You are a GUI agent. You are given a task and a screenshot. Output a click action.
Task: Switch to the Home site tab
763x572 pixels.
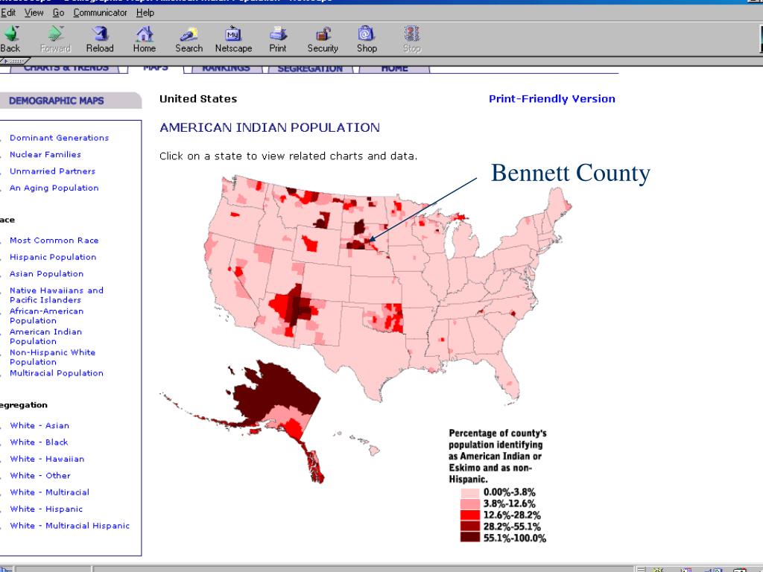[394, 68]
